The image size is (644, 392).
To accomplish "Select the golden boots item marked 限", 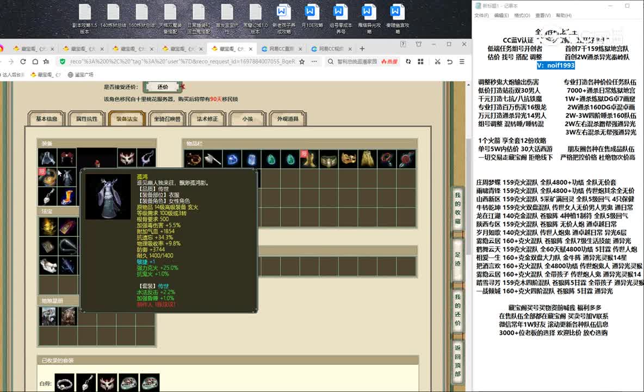I will pyautogui.click(x=309, y=158).
